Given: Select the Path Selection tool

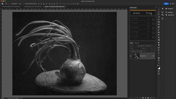Looking at the screenshot, I should pyautogui.click(x=159, y=53).
